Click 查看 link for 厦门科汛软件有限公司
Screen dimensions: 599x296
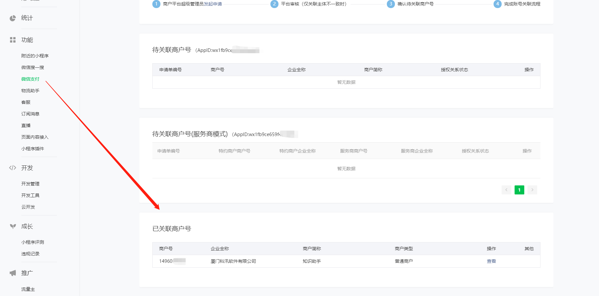[491, 261]
